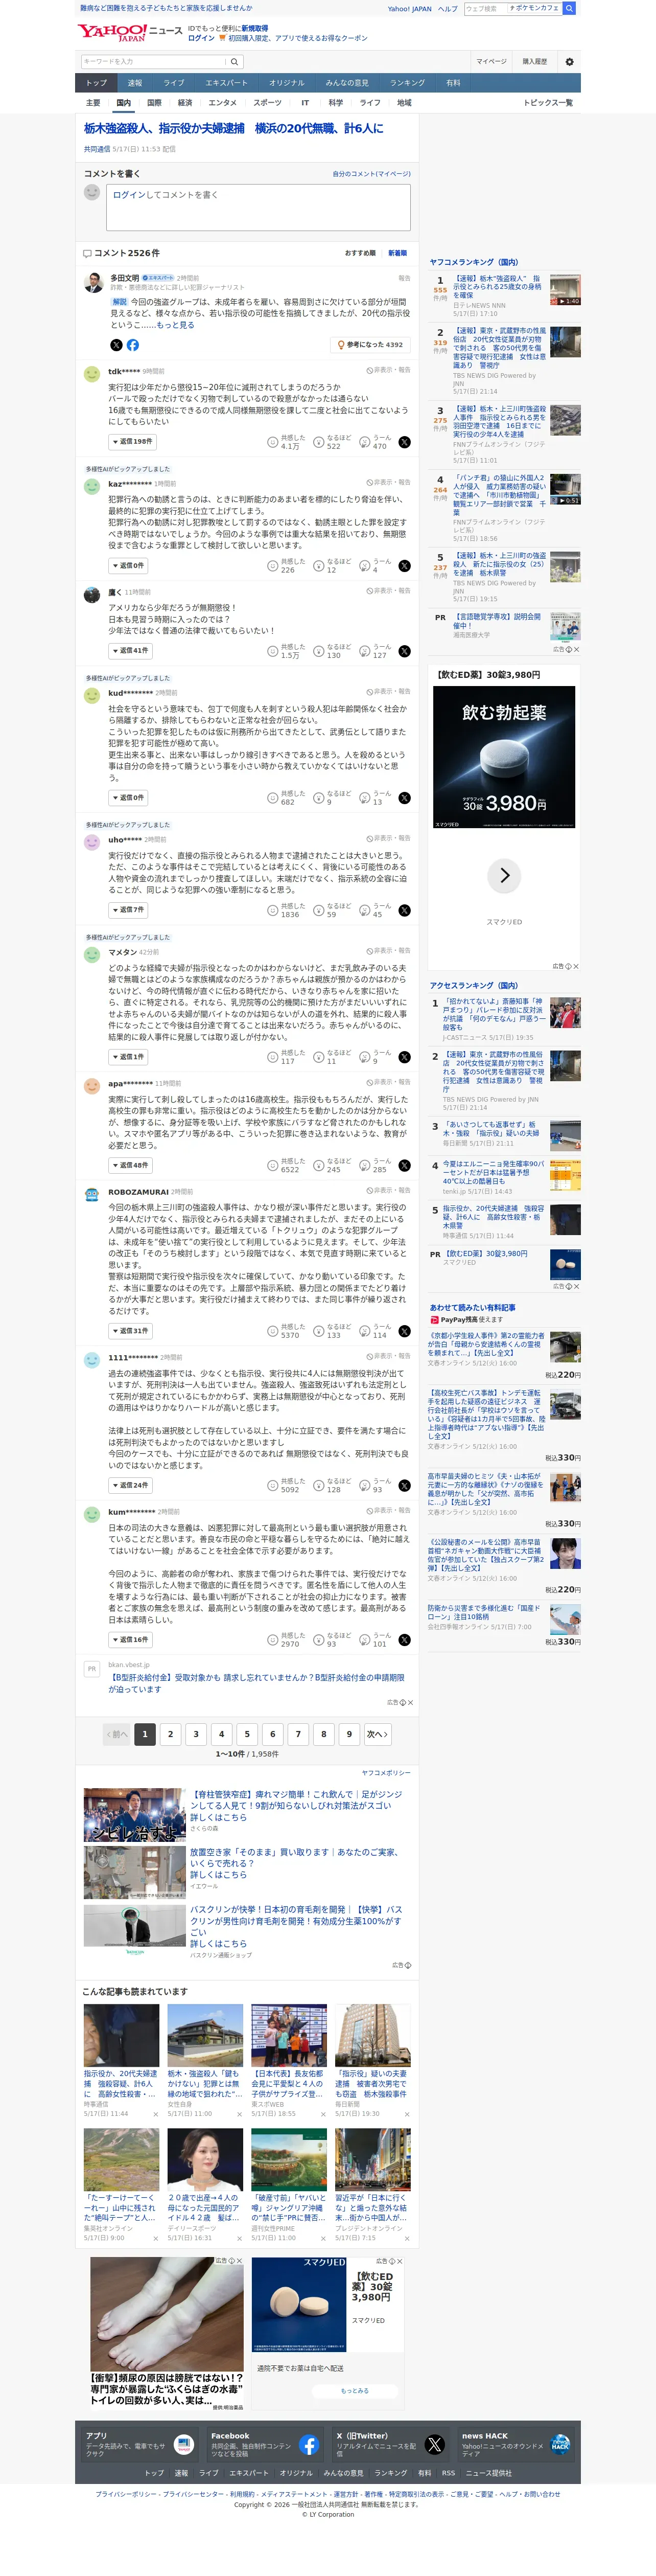Share expert 多田文明's comment on Facebook

coord(133,345)
